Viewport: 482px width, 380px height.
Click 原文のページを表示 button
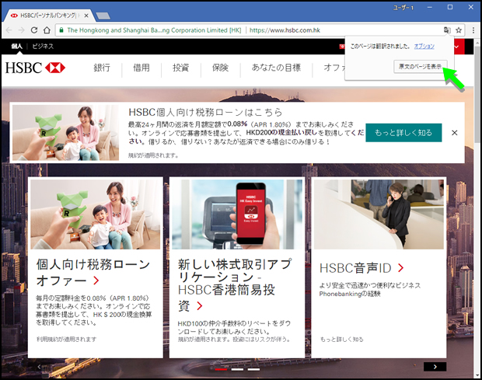tap(421, 66)
